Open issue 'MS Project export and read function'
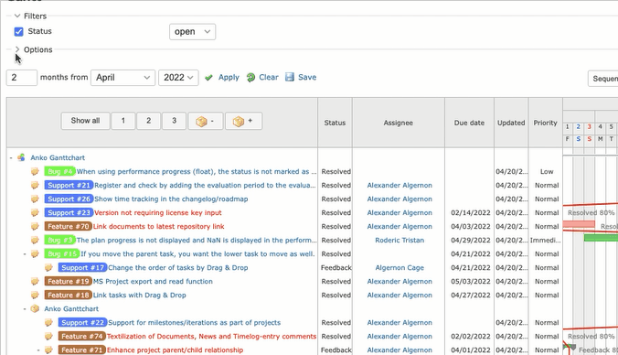The width and height of the screenshot is (618, 355). pos(153,282)
